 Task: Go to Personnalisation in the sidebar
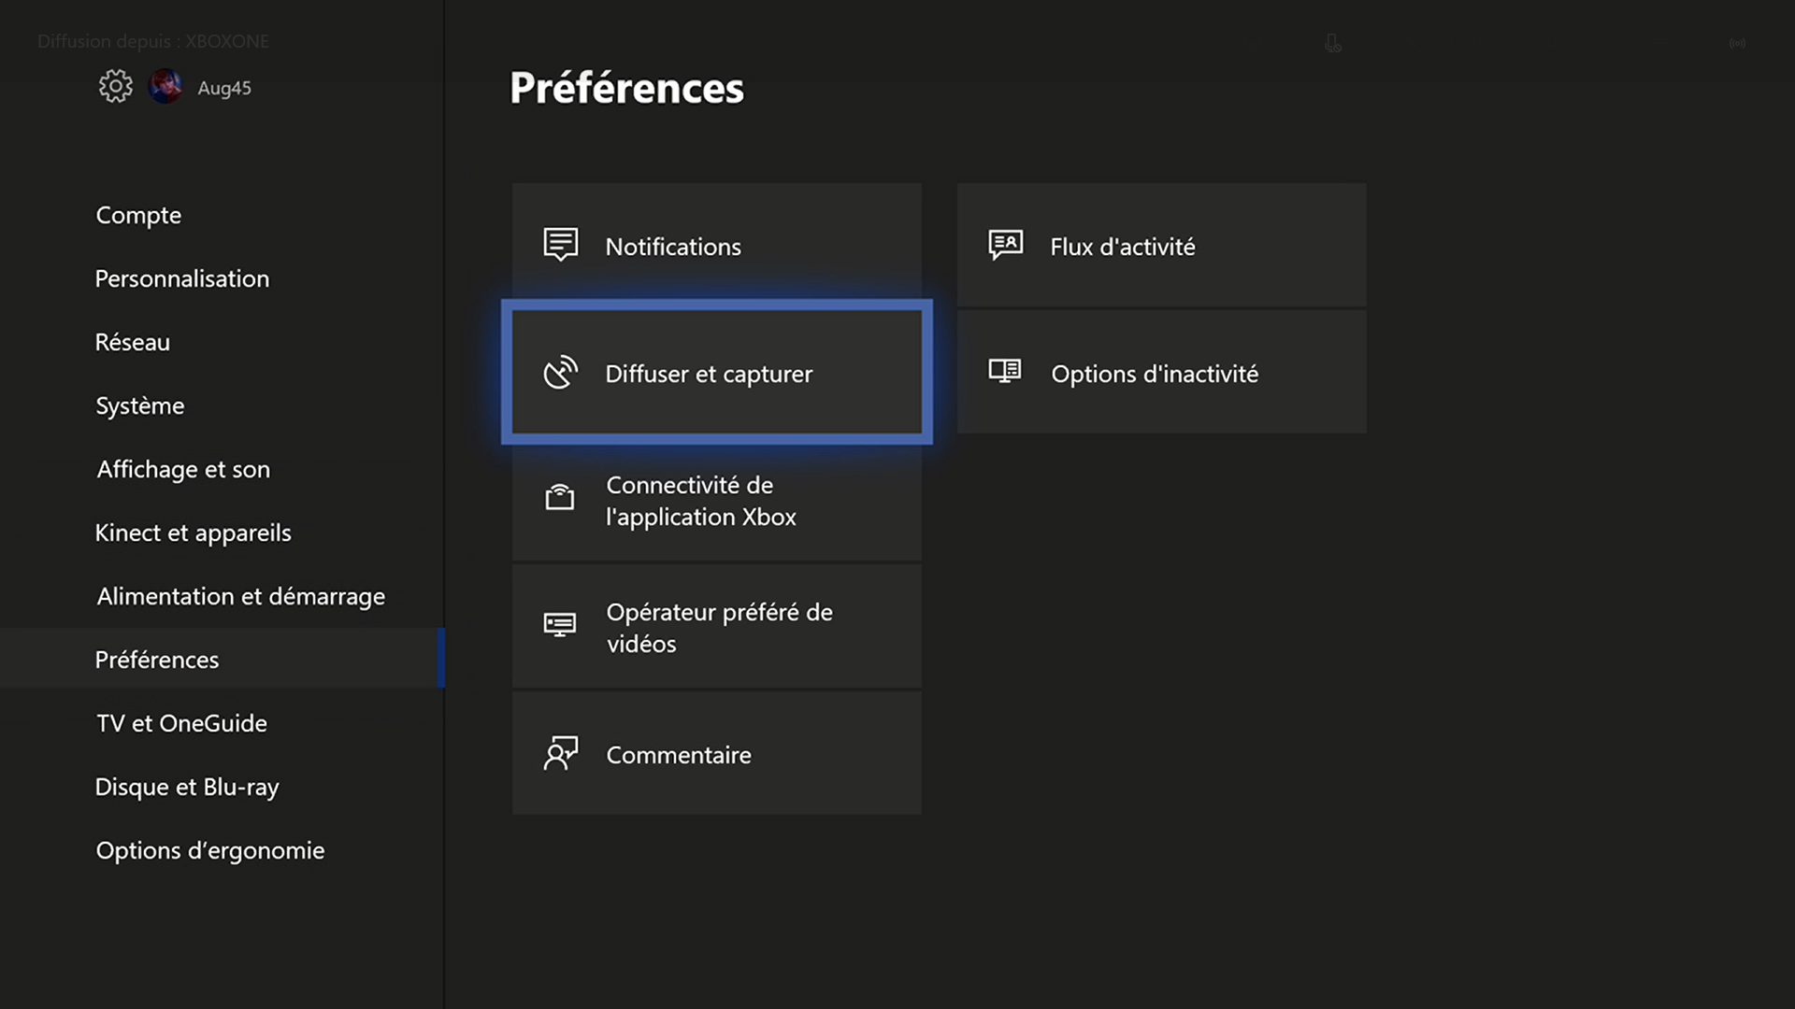coord(182,278)
